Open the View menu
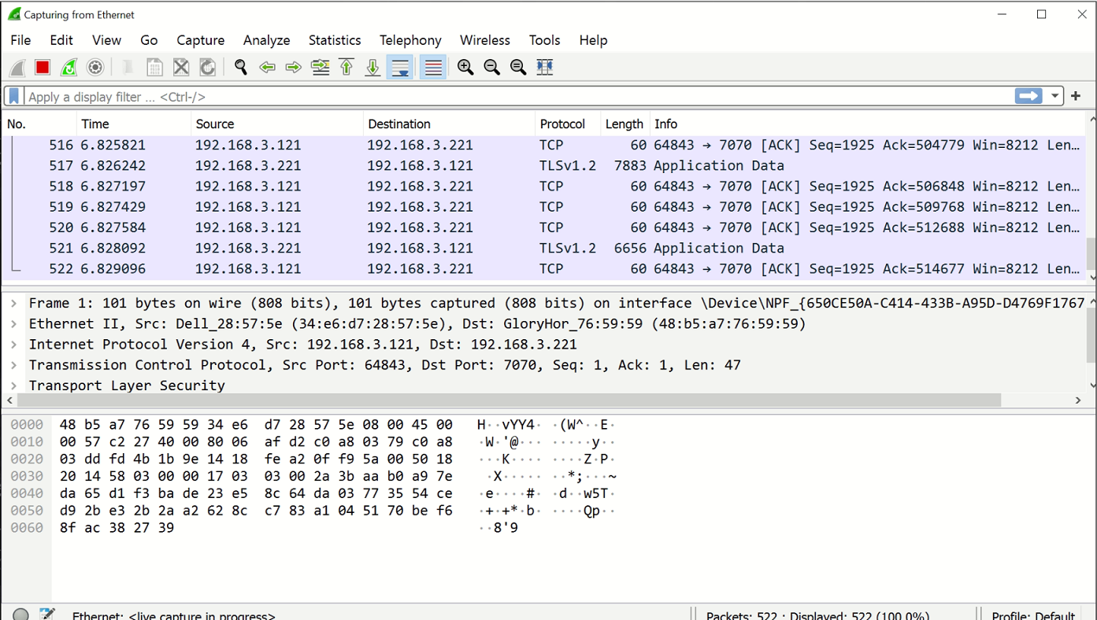Viewport: 1097px width, 620px height. click(106, 40)
